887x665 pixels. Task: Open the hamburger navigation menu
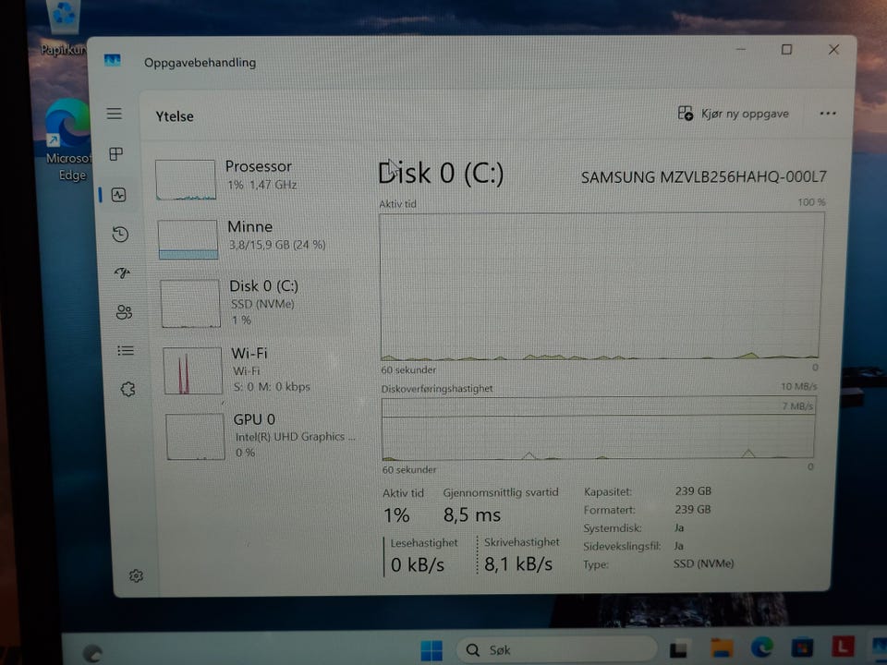pyautogui.click(x=115, y=114)
